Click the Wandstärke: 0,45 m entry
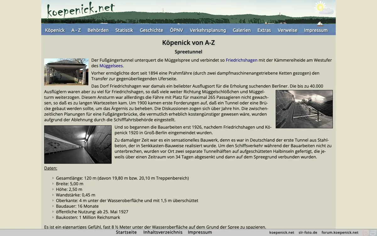The height and width of the screenshot is (236, 377). click(x=75, y=195)
